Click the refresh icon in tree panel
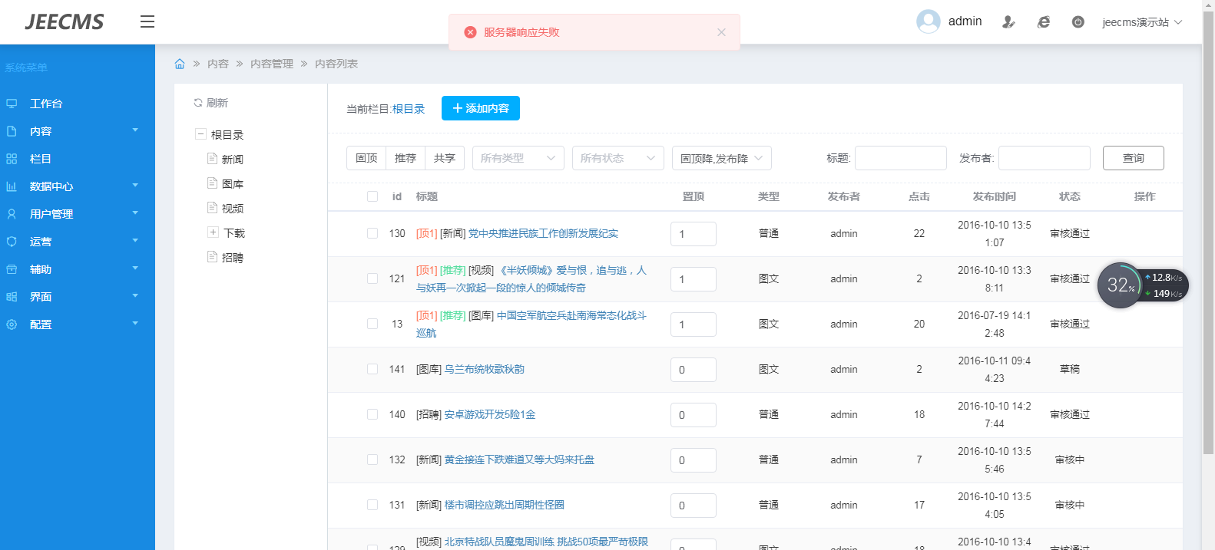 click(x=198, y=103)
